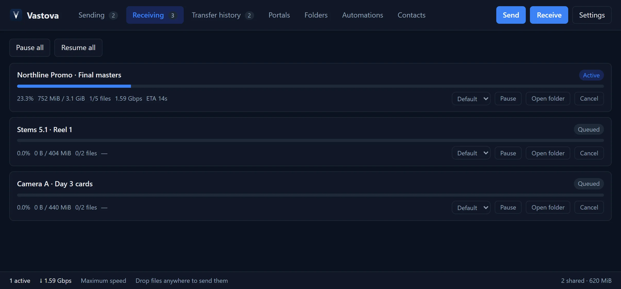
Task: Open folder for Stems 5.1 Reel 1
Action: coord(548,153)
